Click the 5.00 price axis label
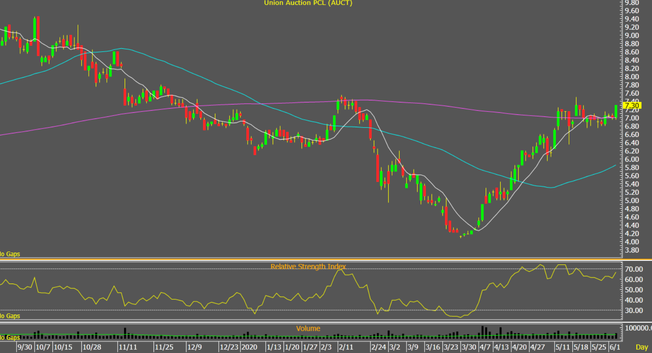Image resolution: width=652 pixels, height=353 pixels. pos(632,201)
